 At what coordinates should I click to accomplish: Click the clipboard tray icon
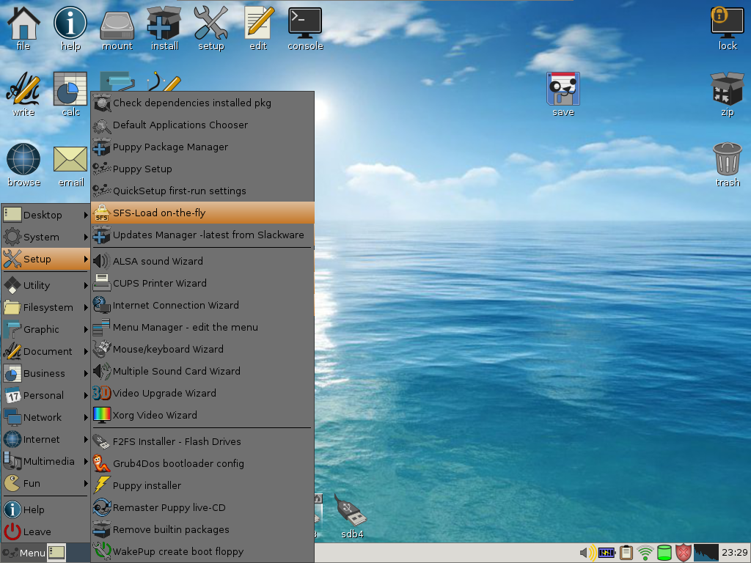click(x=626, y=553)
